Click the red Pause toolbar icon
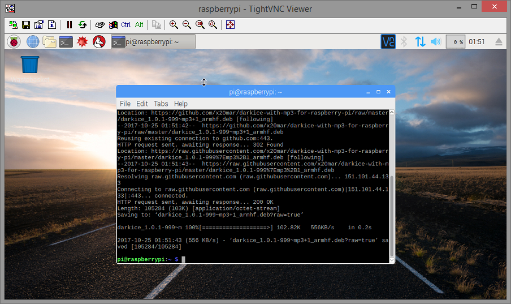The image size is (511, 304). (x=69, y=25)
